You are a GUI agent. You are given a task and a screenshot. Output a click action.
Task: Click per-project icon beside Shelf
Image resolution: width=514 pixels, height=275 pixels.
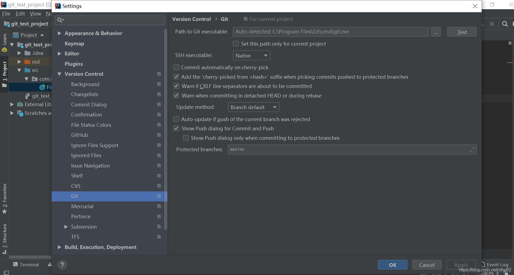pos(159,176)
